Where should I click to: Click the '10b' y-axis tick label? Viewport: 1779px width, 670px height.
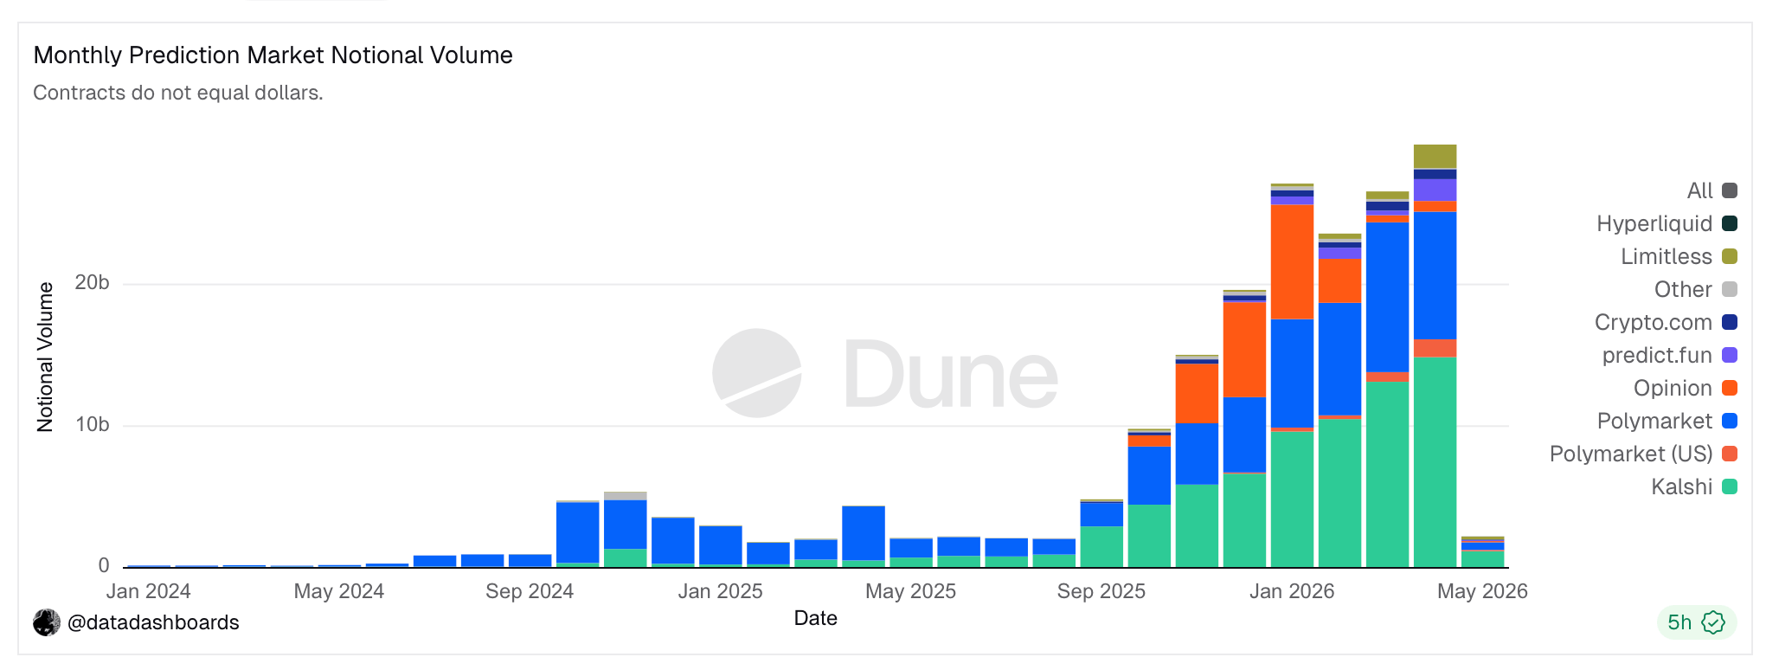[x=92, y=425]
